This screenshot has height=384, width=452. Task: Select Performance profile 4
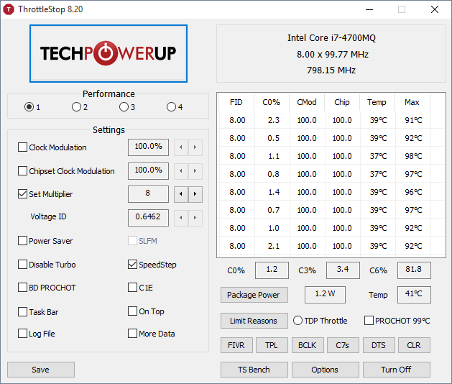(171, 107)
